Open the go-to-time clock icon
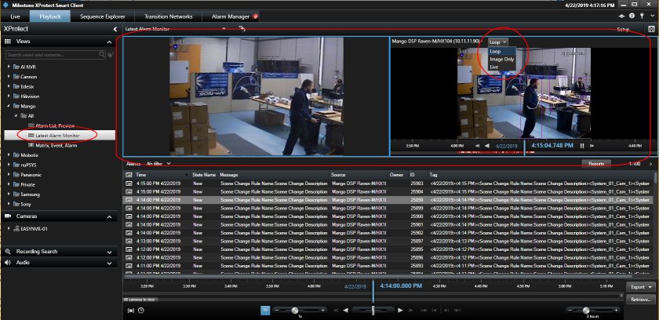 [140, 311]
